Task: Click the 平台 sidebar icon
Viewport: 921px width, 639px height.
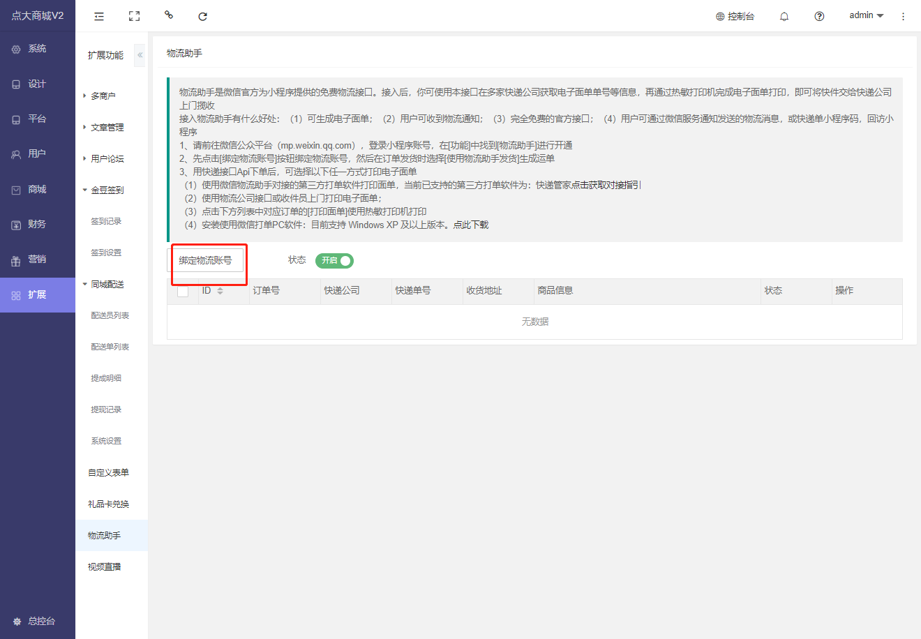Action: (16, 119)
